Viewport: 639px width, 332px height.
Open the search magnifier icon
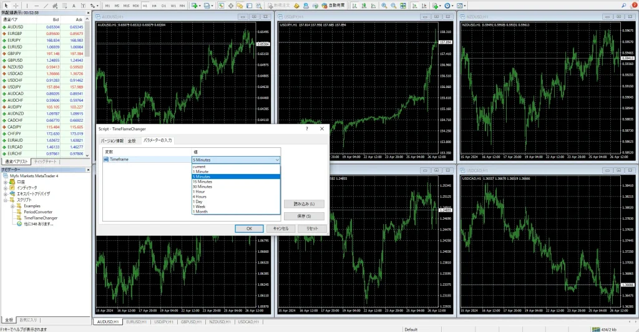(623, 6)
